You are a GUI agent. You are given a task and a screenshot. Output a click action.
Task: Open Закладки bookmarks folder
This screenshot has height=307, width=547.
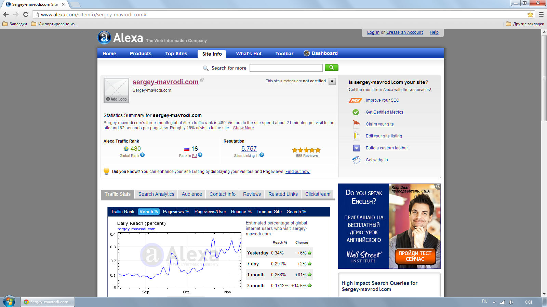15,24
